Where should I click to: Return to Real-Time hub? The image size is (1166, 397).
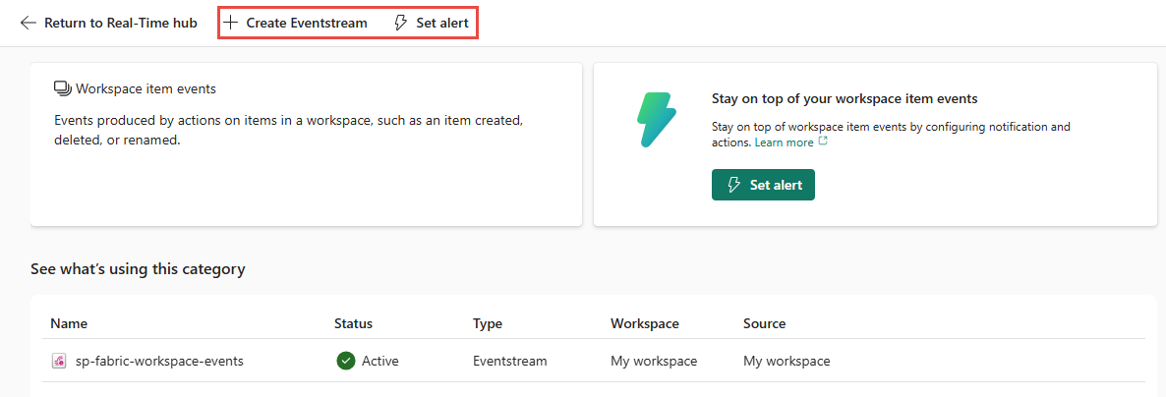[120, 23]
